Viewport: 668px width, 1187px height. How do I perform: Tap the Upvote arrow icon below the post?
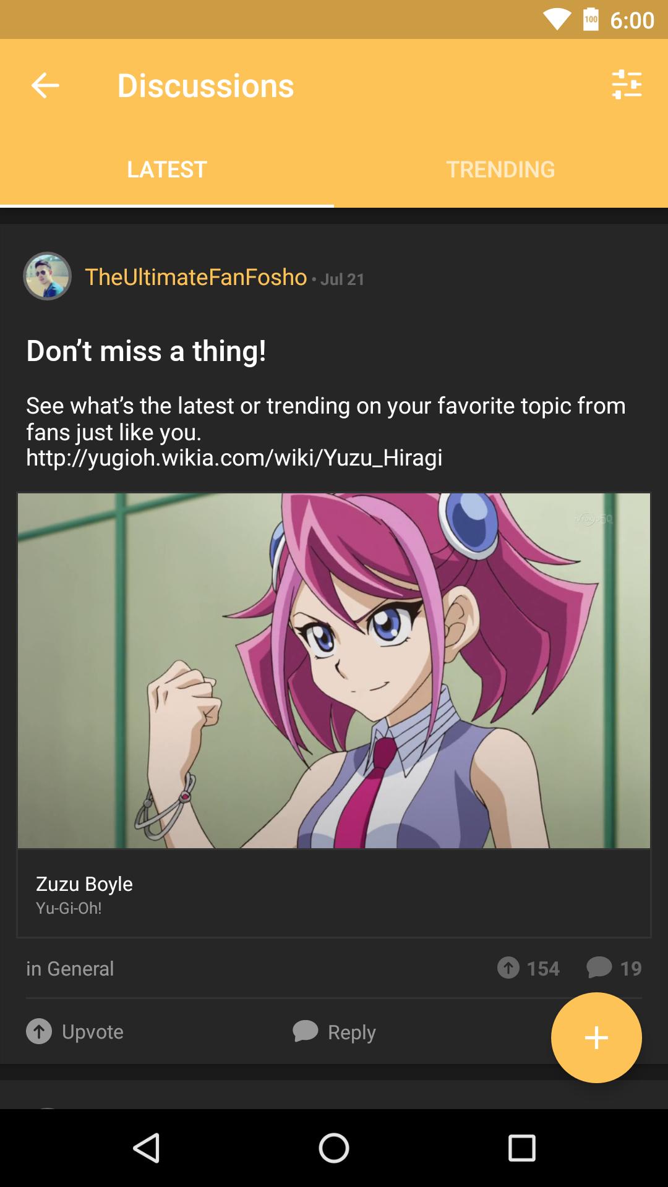[39, 1031]
